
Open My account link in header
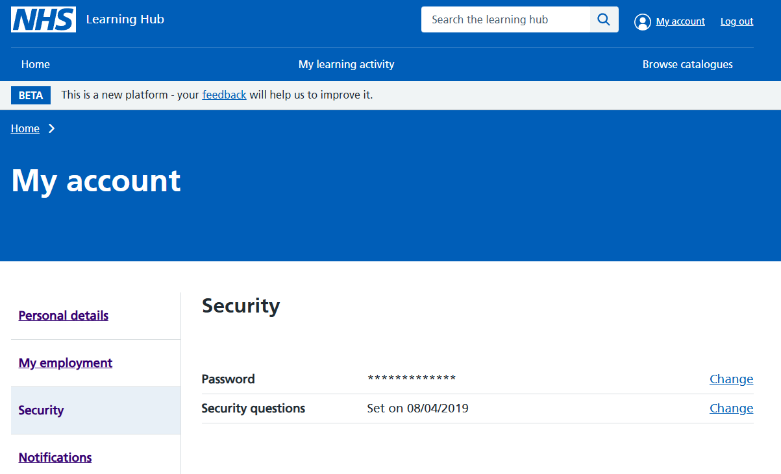(x=680, y=21)
